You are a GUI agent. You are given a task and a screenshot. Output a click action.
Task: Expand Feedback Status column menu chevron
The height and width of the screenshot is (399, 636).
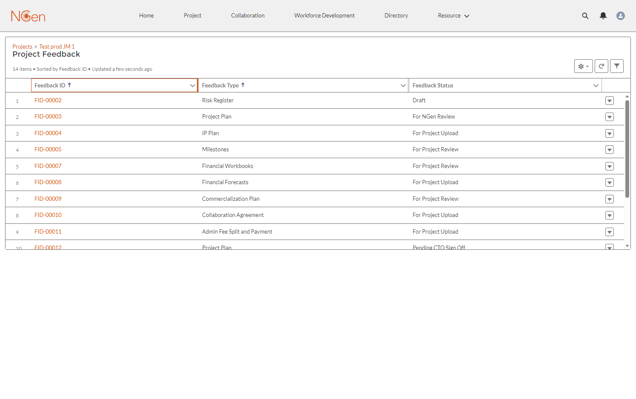[x=596, y=86]
